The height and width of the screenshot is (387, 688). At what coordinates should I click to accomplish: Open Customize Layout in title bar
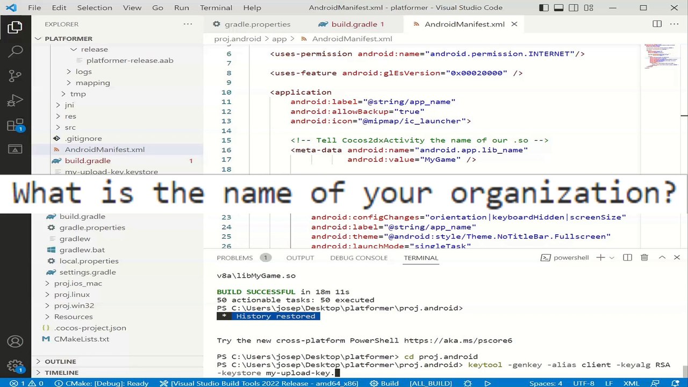pyautogui.click(x=589, y=8)
